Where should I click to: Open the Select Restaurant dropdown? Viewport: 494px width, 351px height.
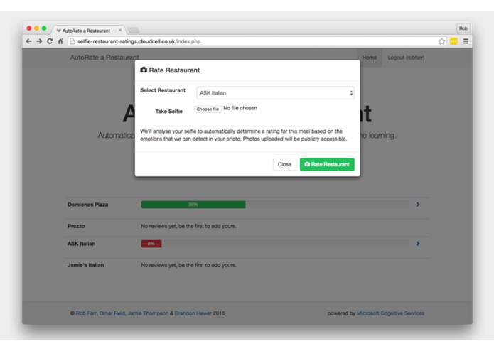point(275,93)
